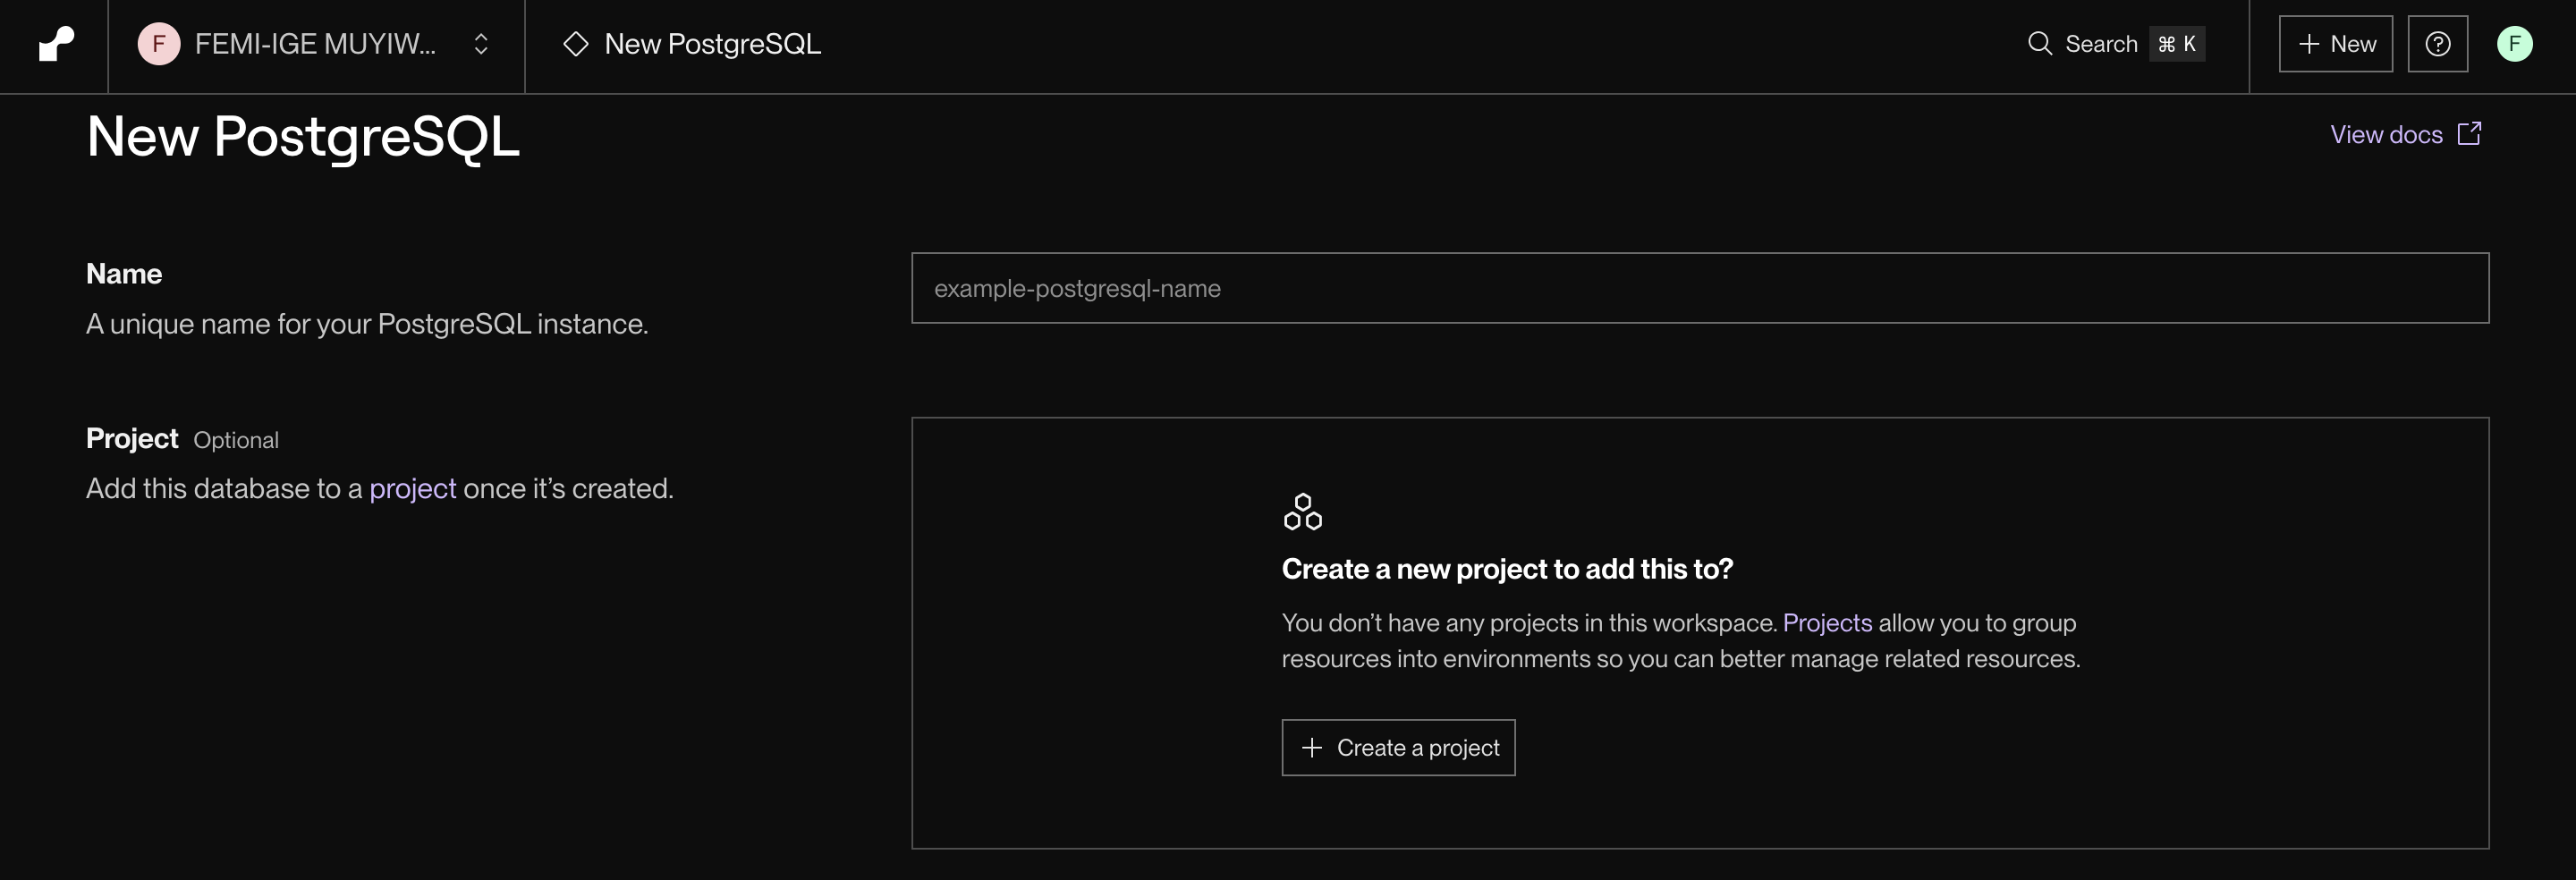Open the 'Projects' link in the empty-state text
The height and width of the screenshot is (880, 2576).
point(1827,623)
